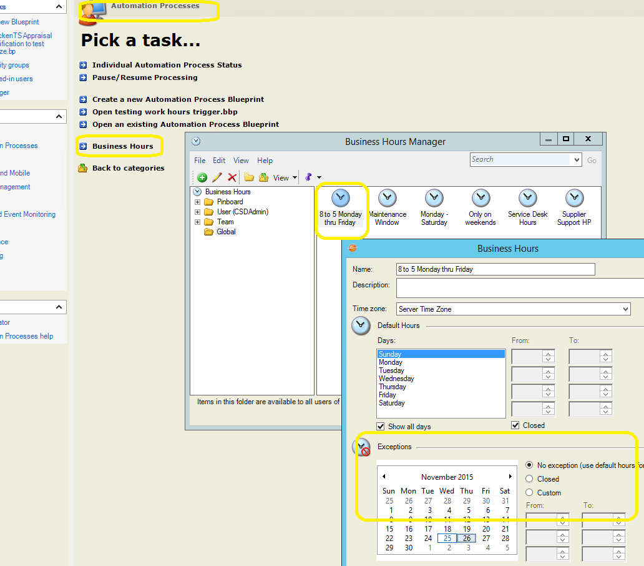Open the File menu in Business Hours Manager
The height and width of the screenshot is (566, 644).
(199, 161)
